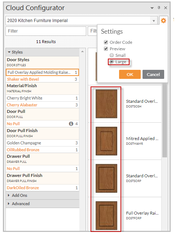Click OK in the Settings popup
This screenshot has height=233, width=175.
pos(130,74)
